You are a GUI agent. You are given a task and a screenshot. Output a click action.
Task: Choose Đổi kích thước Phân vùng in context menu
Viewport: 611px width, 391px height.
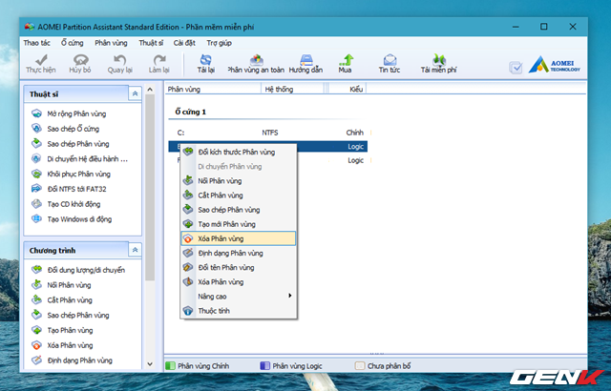coord(239,153)
